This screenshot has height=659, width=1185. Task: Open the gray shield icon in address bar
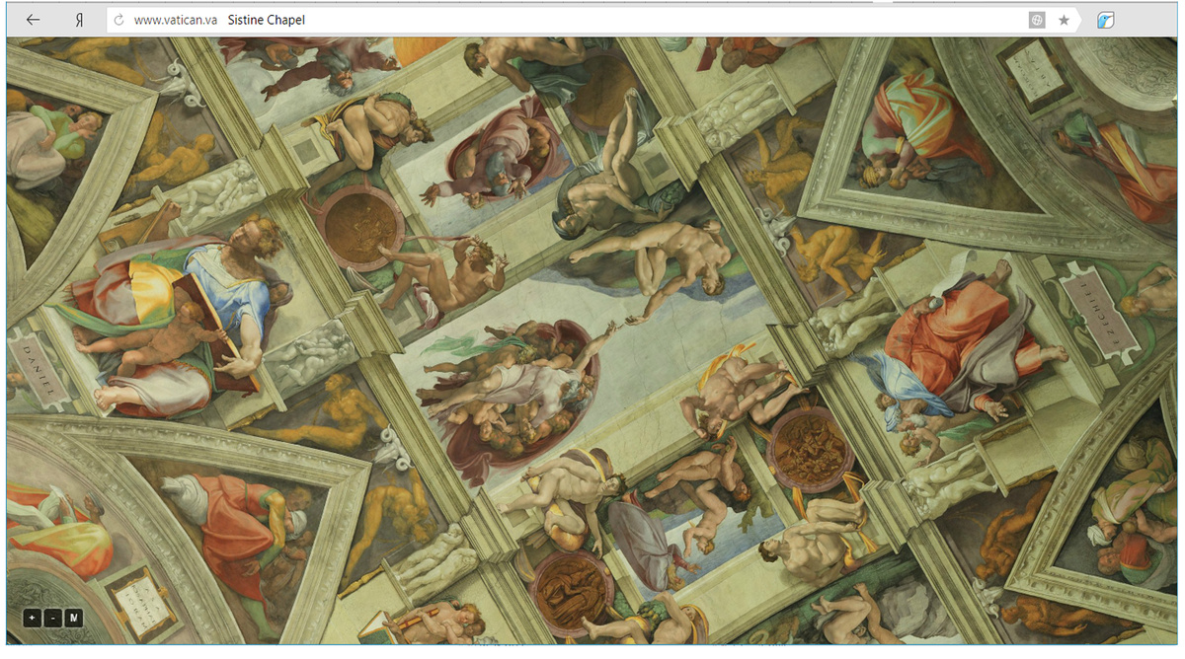[x=1037, y=20]
